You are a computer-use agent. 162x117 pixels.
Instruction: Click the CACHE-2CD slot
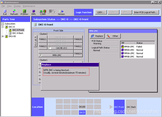pyautogui.click(x=61, y=44)
